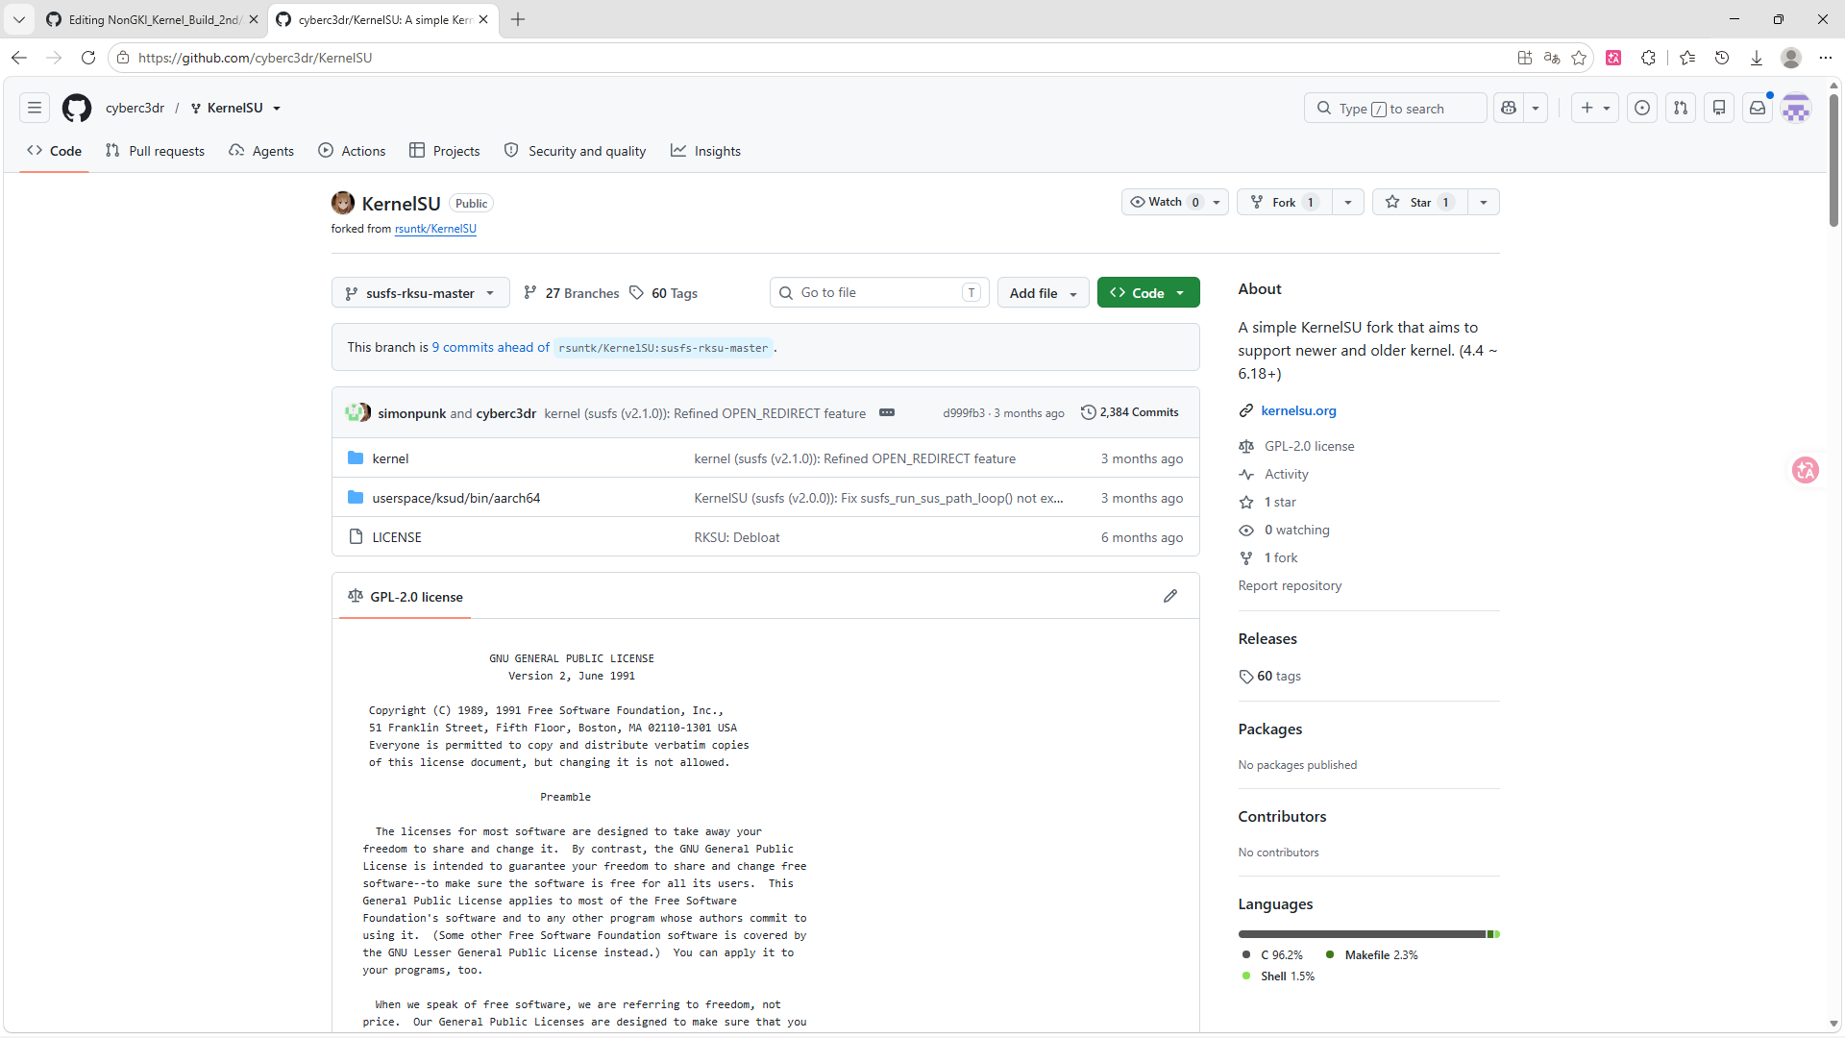Switch to Security and quality tab

(575, 151)
